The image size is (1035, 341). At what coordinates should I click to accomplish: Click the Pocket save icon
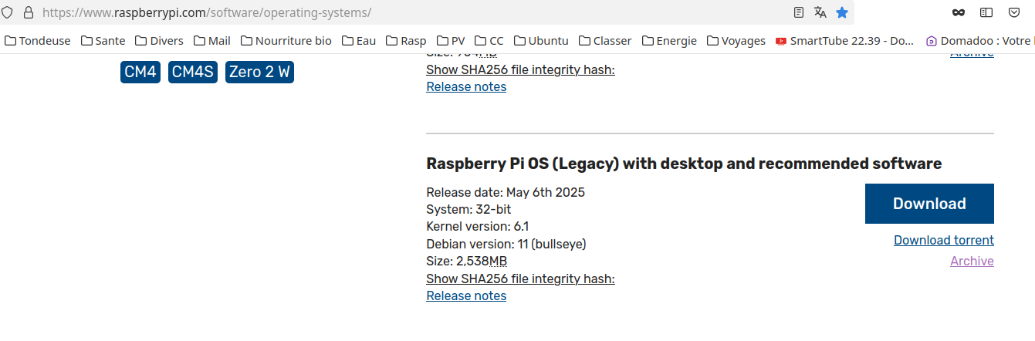pos(1014,12)
